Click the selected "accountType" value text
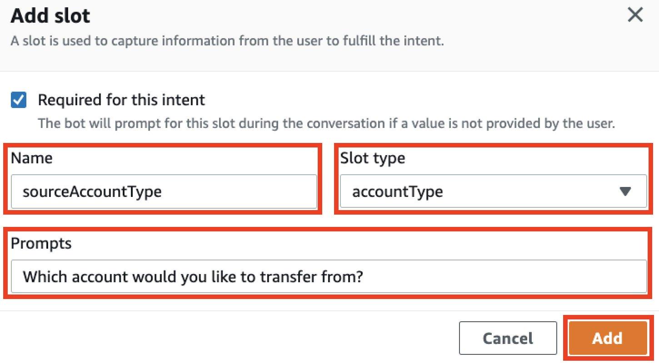Image resolution: width=659 pixels, height=363 pixels. click(x=398, y=192)
